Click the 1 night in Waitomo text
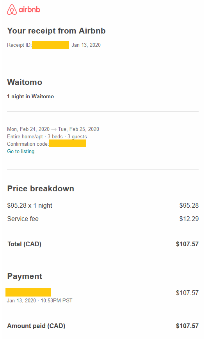 (30, 96)
